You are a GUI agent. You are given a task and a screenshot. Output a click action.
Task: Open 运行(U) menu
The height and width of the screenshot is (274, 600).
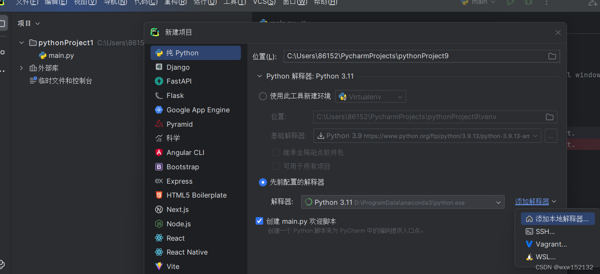[x=205, y=2]
